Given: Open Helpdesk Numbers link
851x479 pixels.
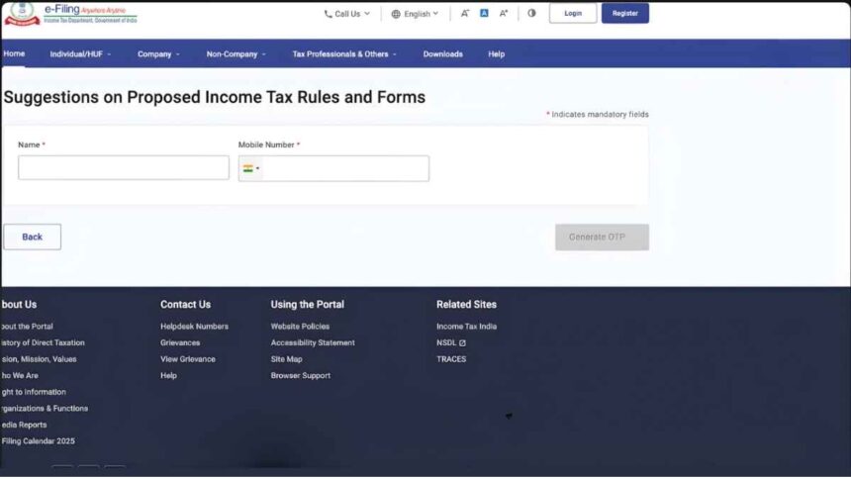Looking at the screenshot, I should coord(194,327).
